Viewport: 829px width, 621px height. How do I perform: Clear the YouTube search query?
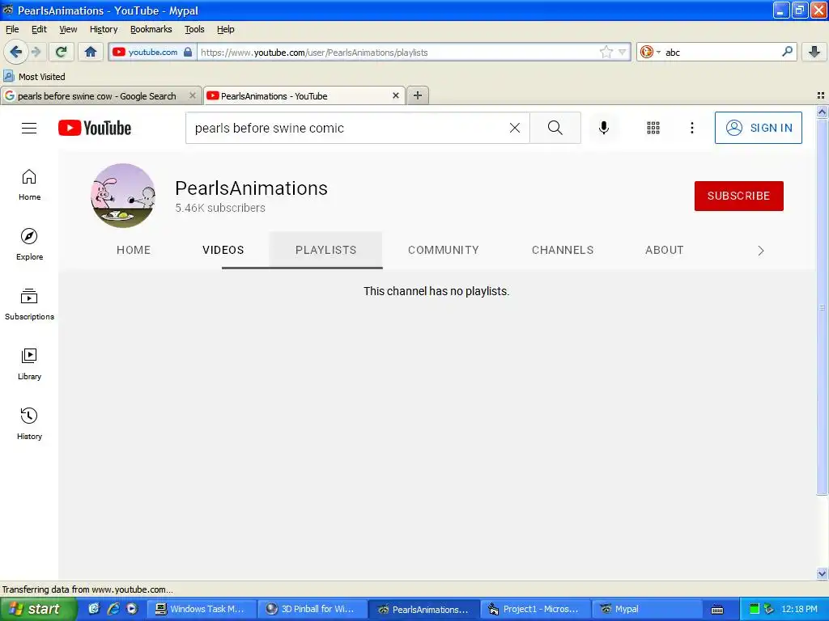(x=514, y=128)
